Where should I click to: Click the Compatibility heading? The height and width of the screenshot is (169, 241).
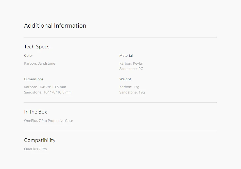click(40, 140)
